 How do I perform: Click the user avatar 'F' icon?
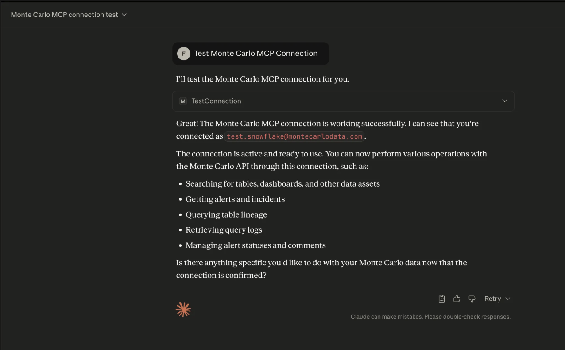pos(184,54)
